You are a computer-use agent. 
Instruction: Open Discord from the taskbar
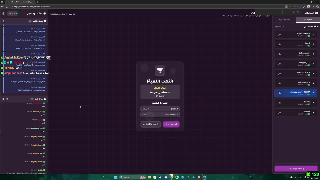coord(166,177)
